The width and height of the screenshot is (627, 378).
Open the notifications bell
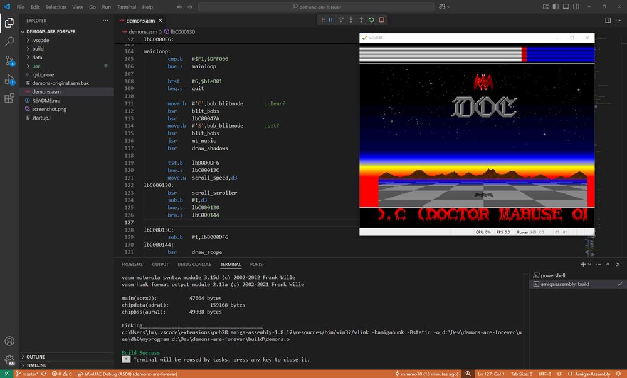tap(619, 374)
